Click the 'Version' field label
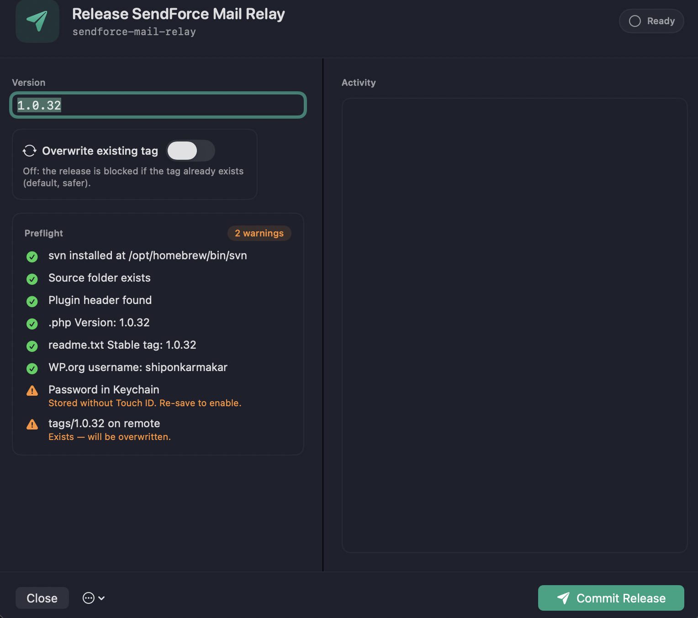 click(29, 83)
